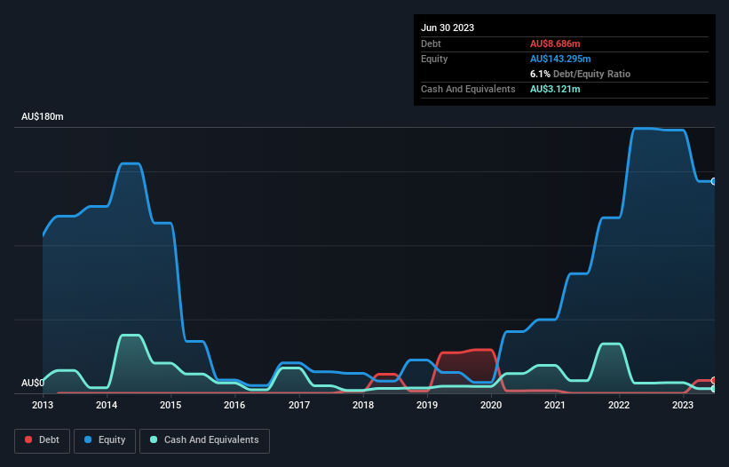Click the 2023 x-axis label
This screenshot has height=467, width=729.
click(683, 405)
